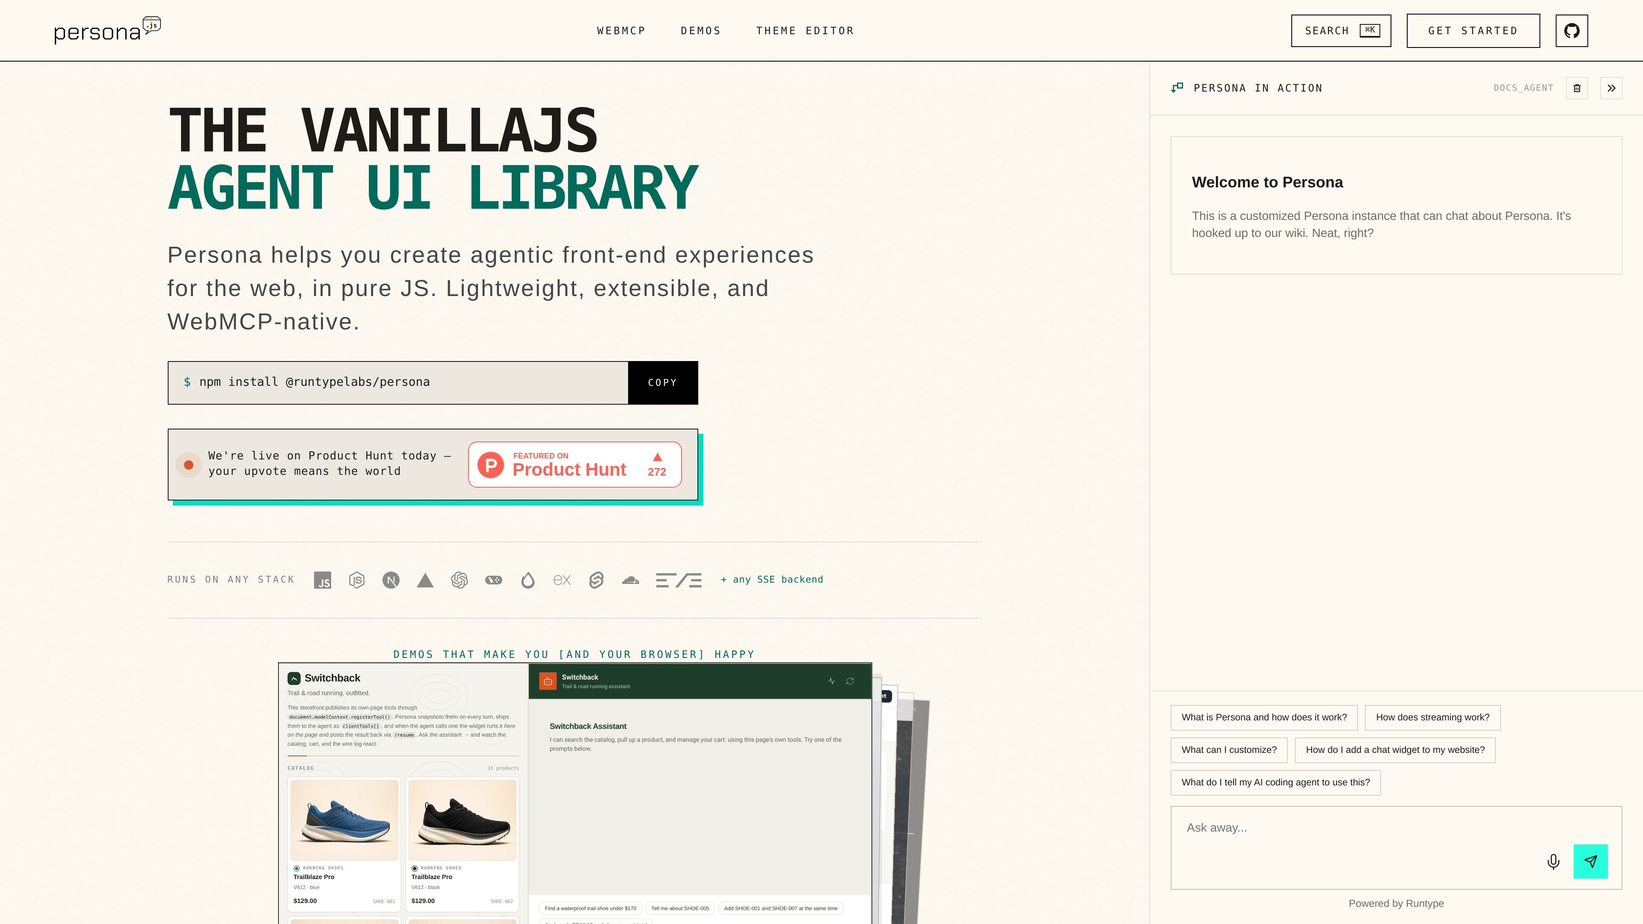The width and height of the screenshot is (1643, 924).
Task: Start voice input with the microphone icon
Action: 1554,862
